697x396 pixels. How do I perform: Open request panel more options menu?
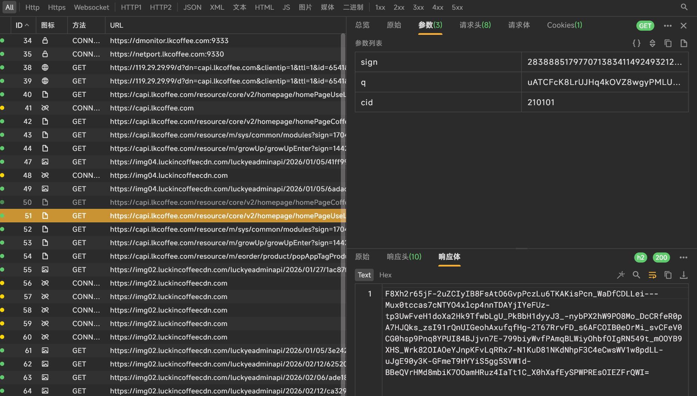667,26
